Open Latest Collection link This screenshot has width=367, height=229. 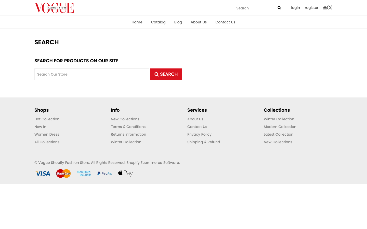click(x=279, y=134)
